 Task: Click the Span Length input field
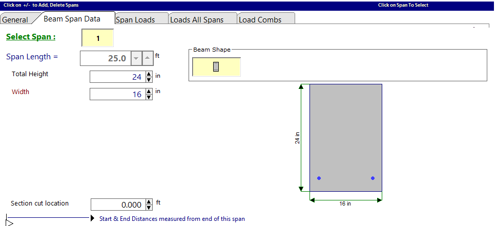105,58
